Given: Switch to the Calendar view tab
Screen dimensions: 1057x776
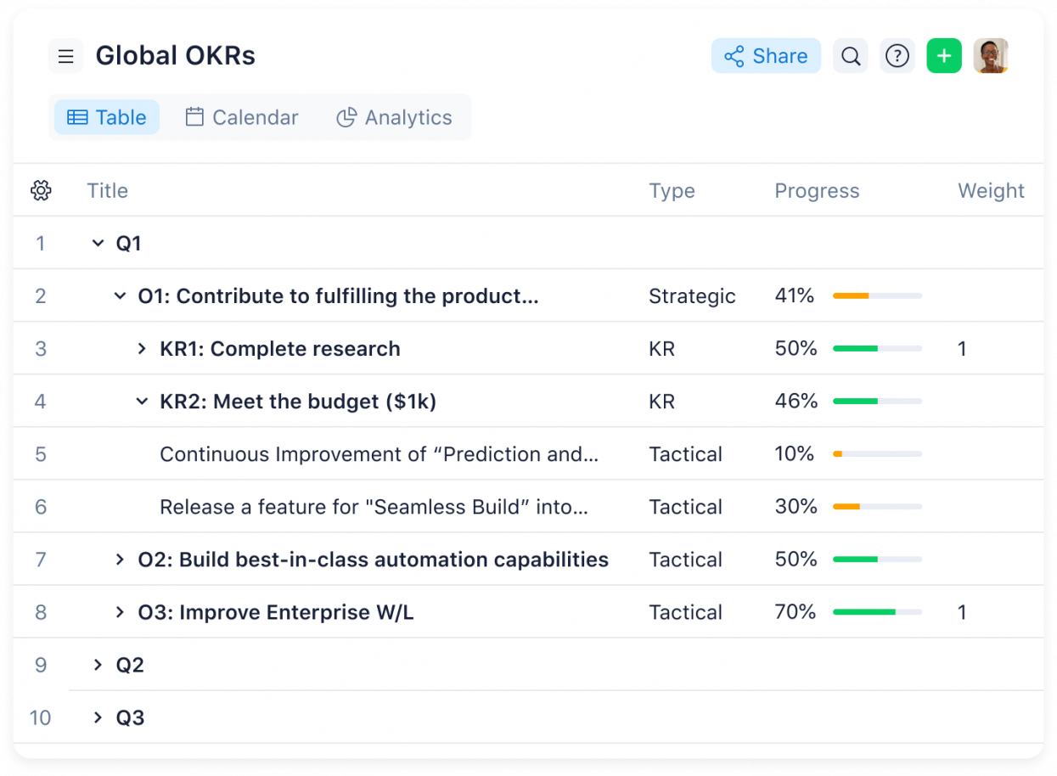Looking at the screenshot, I should (x=242, y=117).
